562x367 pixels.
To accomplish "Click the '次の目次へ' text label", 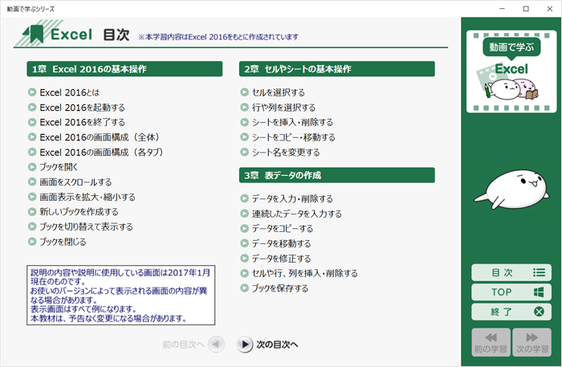I will pos(277,345).
